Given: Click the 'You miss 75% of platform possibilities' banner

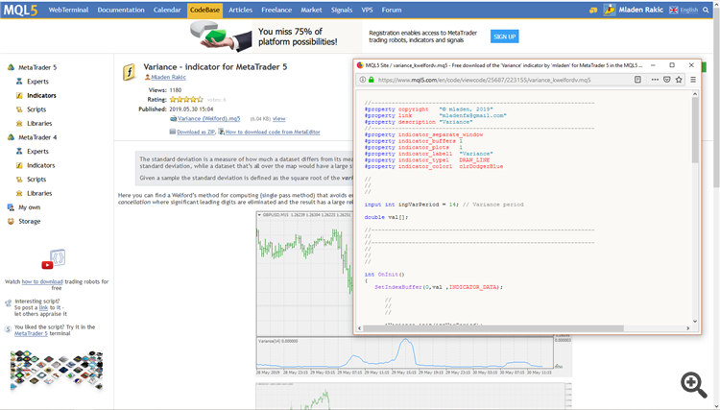Looking at the screenshot, I should tap(298, 36).
